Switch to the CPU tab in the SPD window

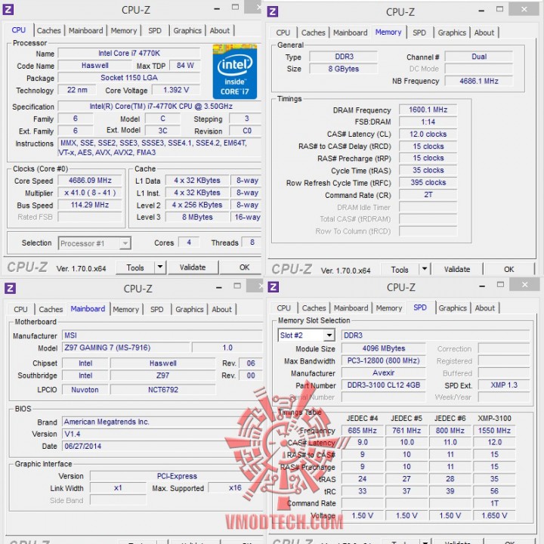[284, 308]
